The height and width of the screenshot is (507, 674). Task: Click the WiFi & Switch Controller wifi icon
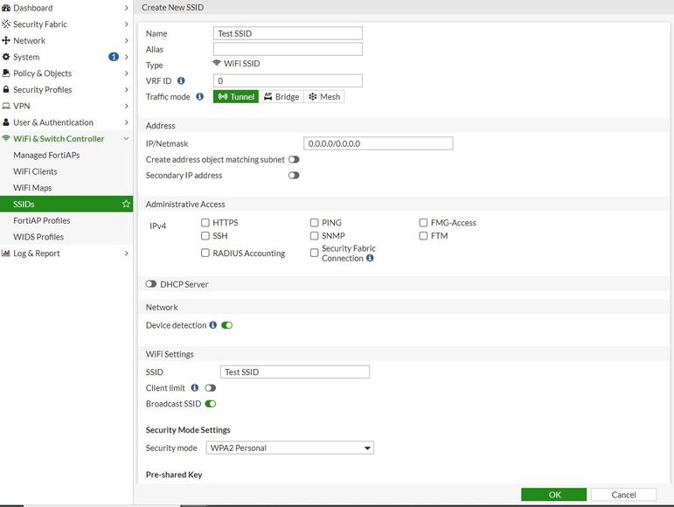point(6,138)
